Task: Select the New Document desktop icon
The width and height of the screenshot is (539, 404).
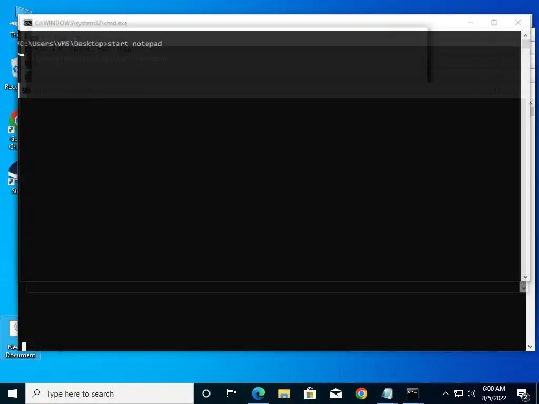Action: click(21, 338)
